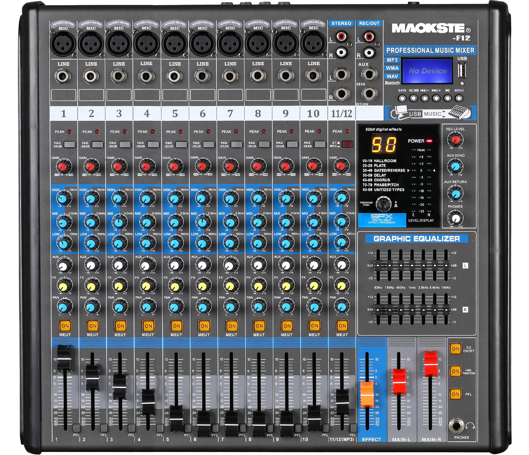Viewport: 529px width, 455px height.
Task: Click the AUX SEND jack
Action: (369, 74)
